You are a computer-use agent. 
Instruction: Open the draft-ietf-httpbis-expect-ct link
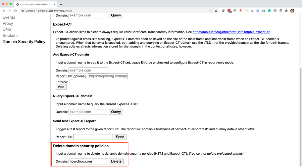coord(231,32)
